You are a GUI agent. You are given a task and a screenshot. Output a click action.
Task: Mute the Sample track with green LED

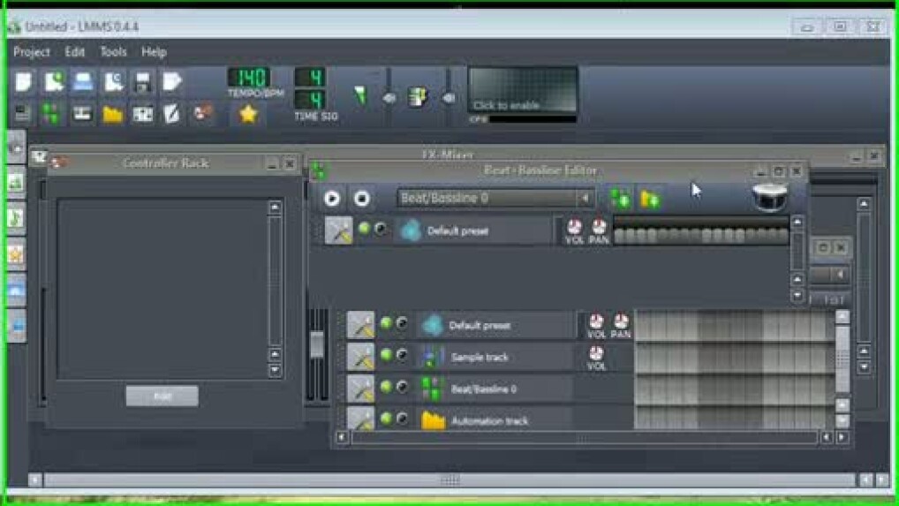(x=386, y=355)
